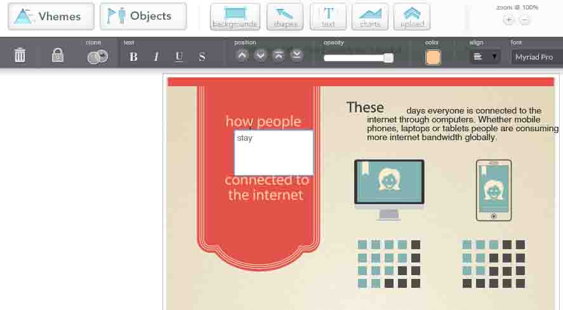This screenshot has width=563, height=310.
Task: Add a text element with text tool
Action: pyautogui.click(x=328, y=16)
